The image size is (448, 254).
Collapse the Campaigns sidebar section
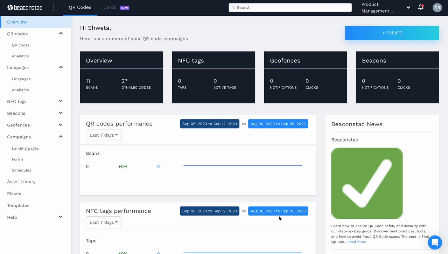coord(61,137)
